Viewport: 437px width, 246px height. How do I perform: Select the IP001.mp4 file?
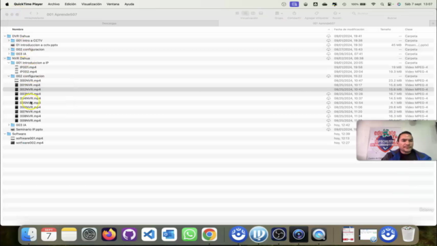tap(28, 67)
